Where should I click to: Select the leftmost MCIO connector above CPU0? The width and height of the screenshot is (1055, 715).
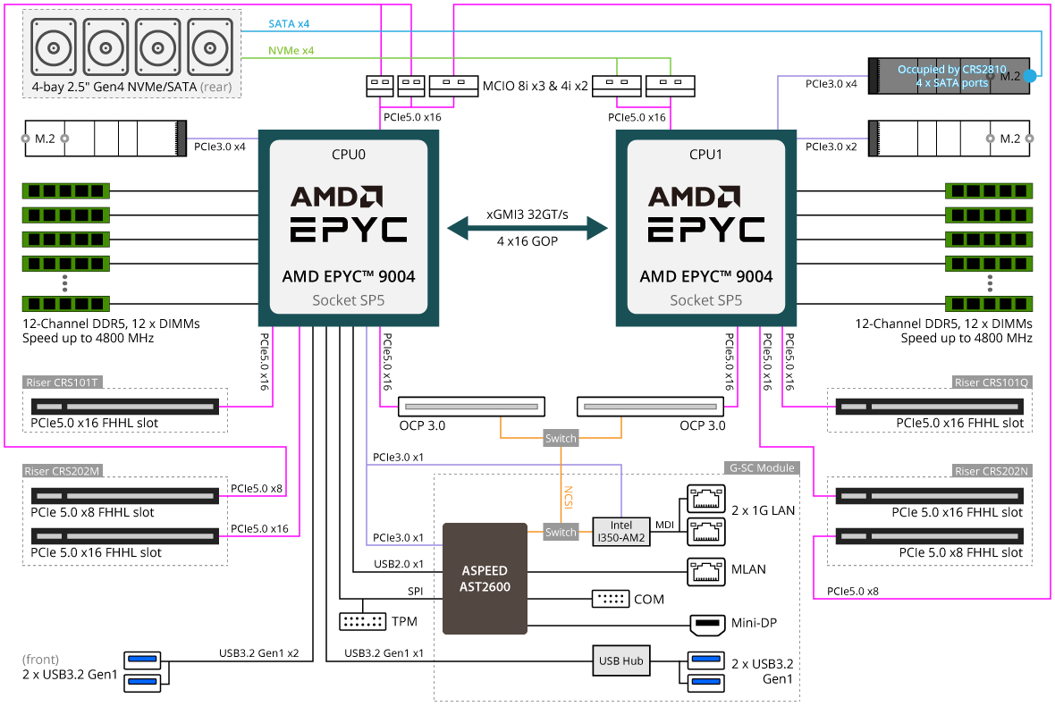[x=380, y=86]
